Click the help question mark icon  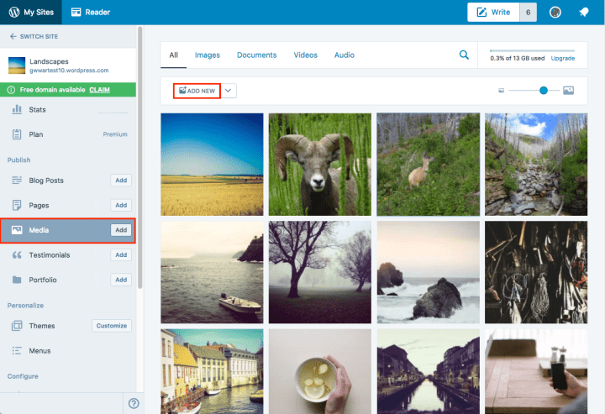134,403
